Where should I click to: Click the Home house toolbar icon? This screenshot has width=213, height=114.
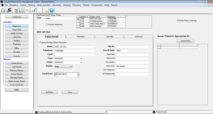coord(3,10)
